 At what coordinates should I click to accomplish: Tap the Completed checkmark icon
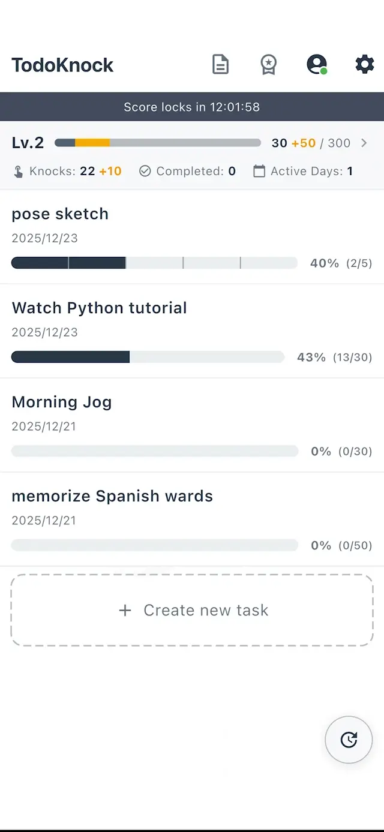145,172
